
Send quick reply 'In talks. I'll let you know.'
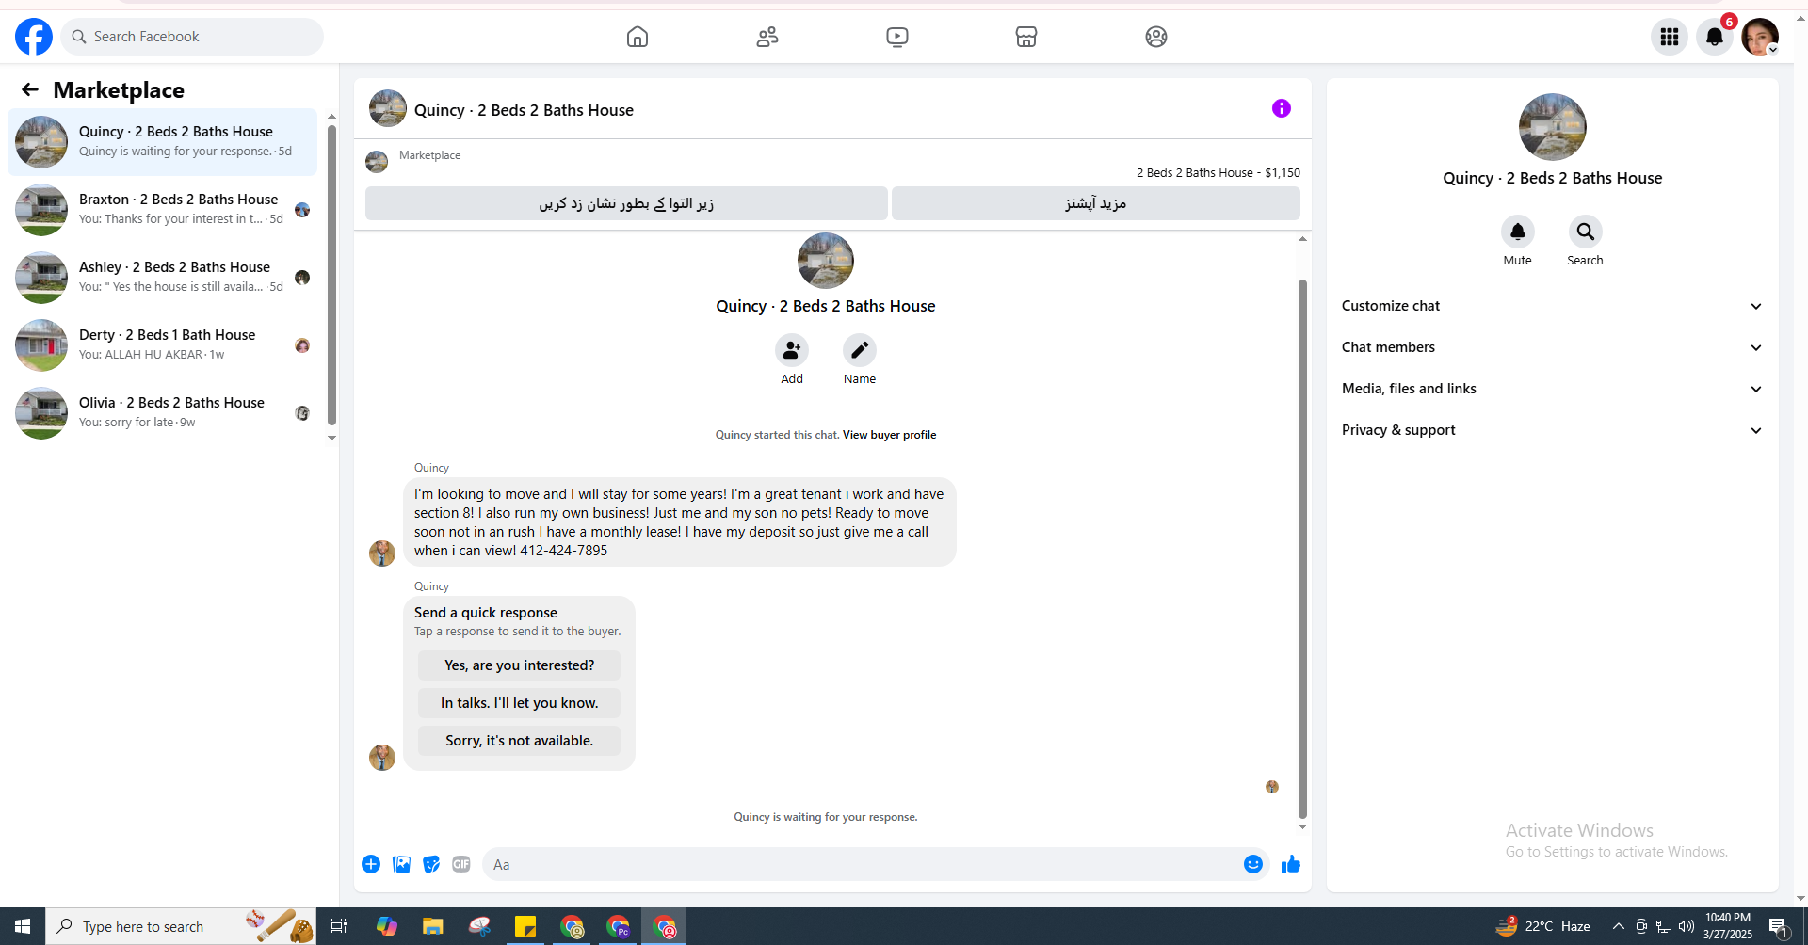tap(520, 703)
